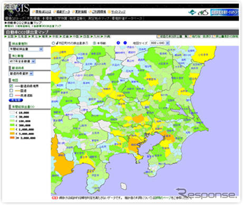The image size is (243, 205).
Task: Select the 近畿 region link
Action: (64, 36)
